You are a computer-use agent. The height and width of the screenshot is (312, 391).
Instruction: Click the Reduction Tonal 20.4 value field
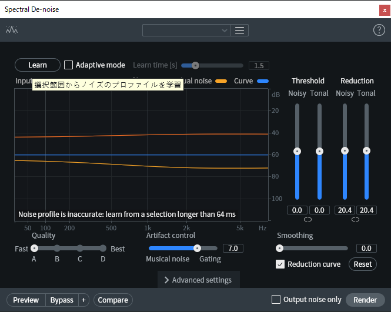(x=366, y=210)
